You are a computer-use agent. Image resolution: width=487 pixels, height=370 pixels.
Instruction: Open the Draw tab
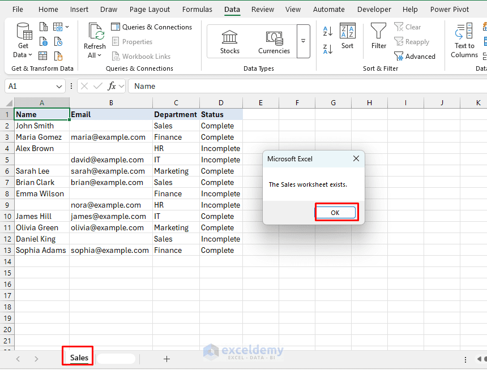point(109,9)
